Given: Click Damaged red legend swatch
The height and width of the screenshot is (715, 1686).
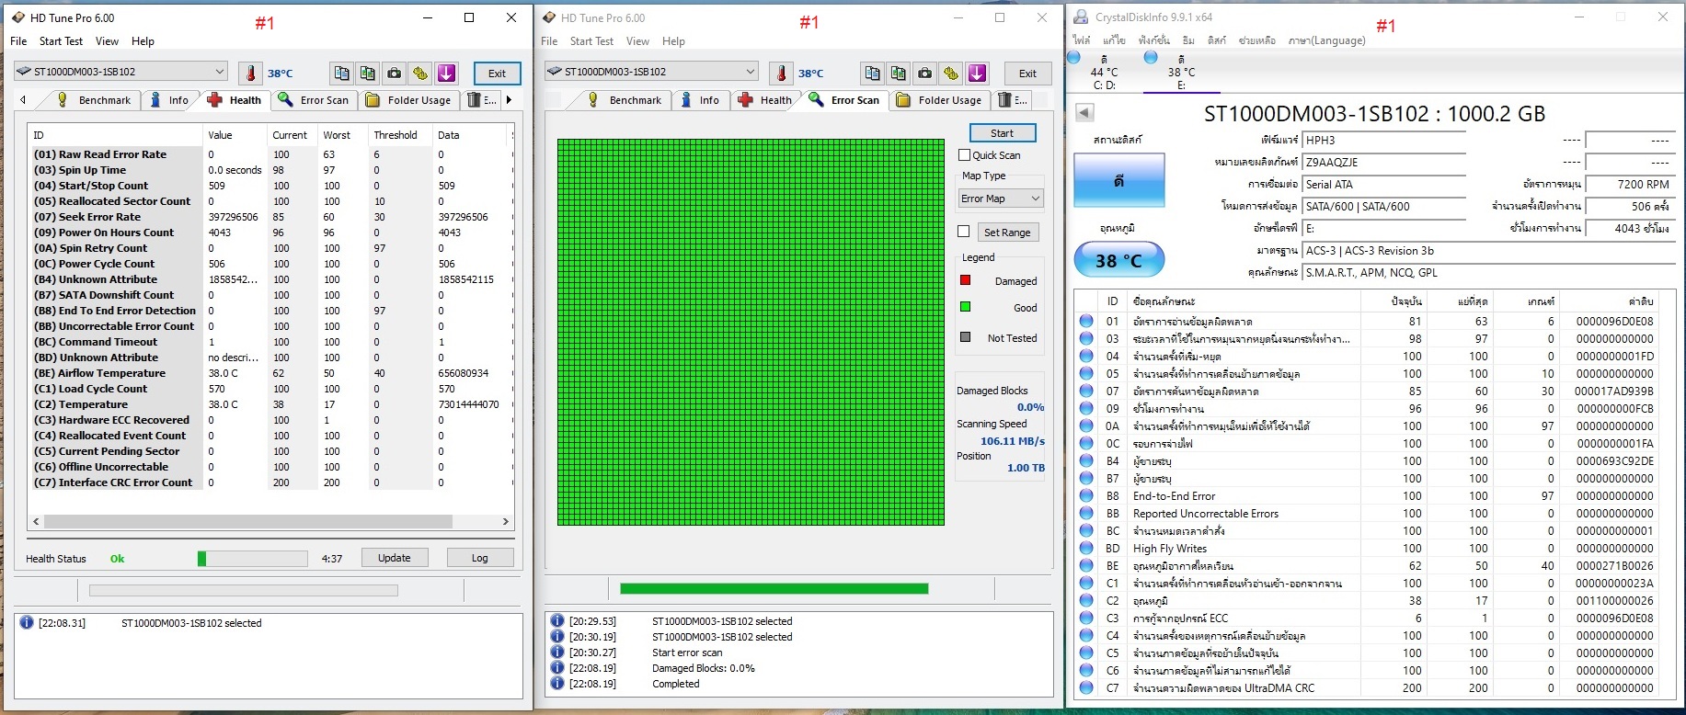Looking at the screenshot, I should click(x=965, y=280).
